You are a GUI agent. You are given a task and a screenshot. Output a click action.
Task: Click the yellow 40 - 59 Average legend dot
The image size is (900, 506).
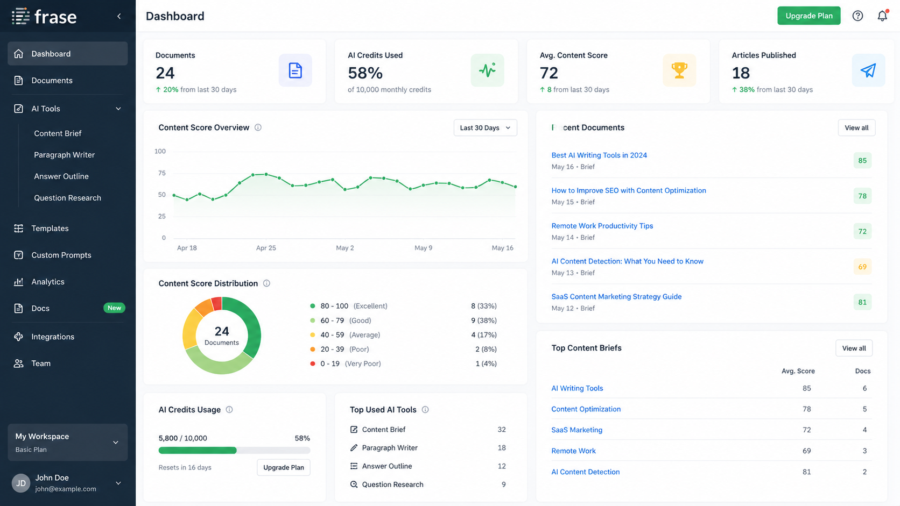[x=312, y=335]
